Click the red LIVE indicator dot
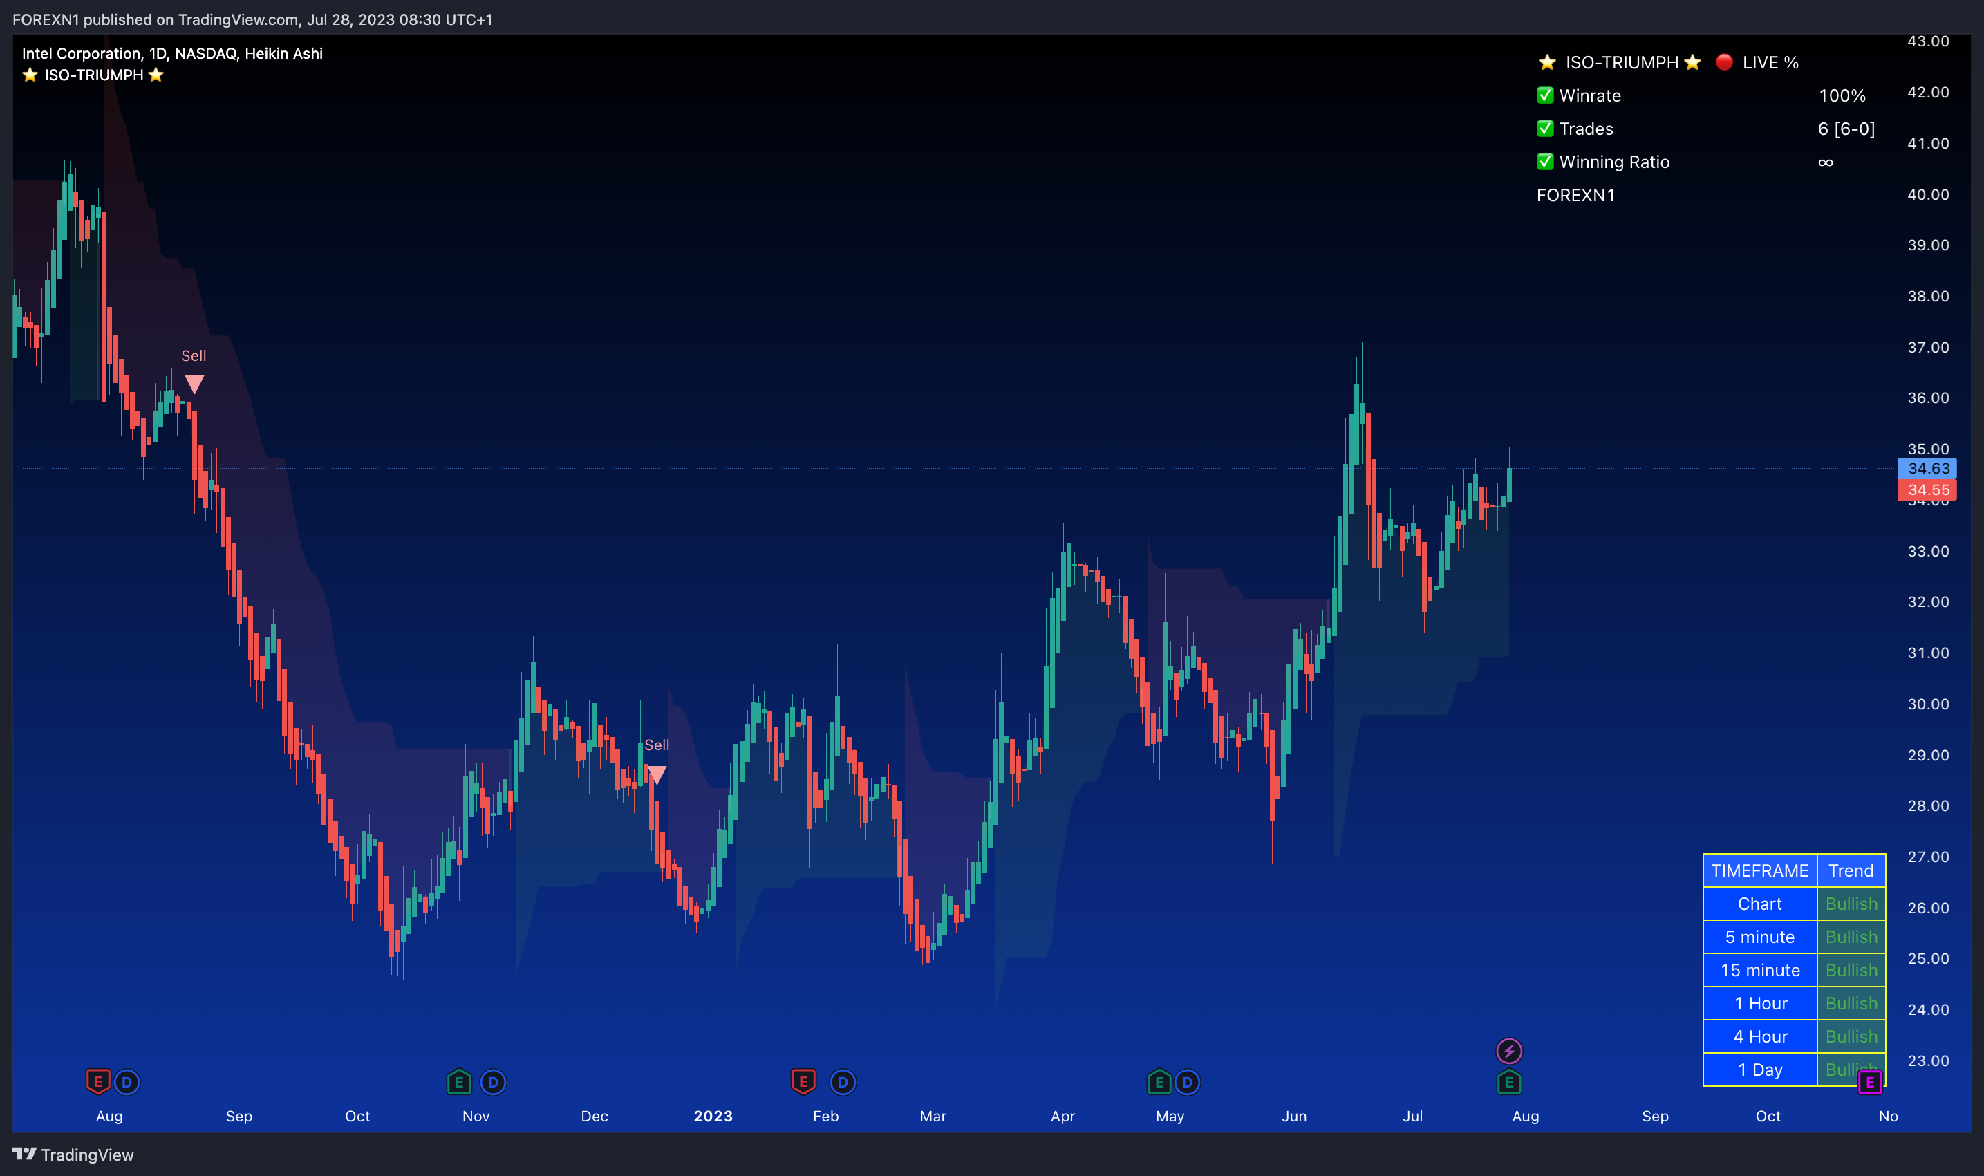This screenshot has width=1984, height=1176. tap(1724, 62)
